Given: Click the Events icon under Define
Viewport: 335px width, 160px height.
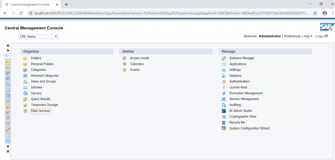Looking at the screenshot, I should tap(124, 70).
